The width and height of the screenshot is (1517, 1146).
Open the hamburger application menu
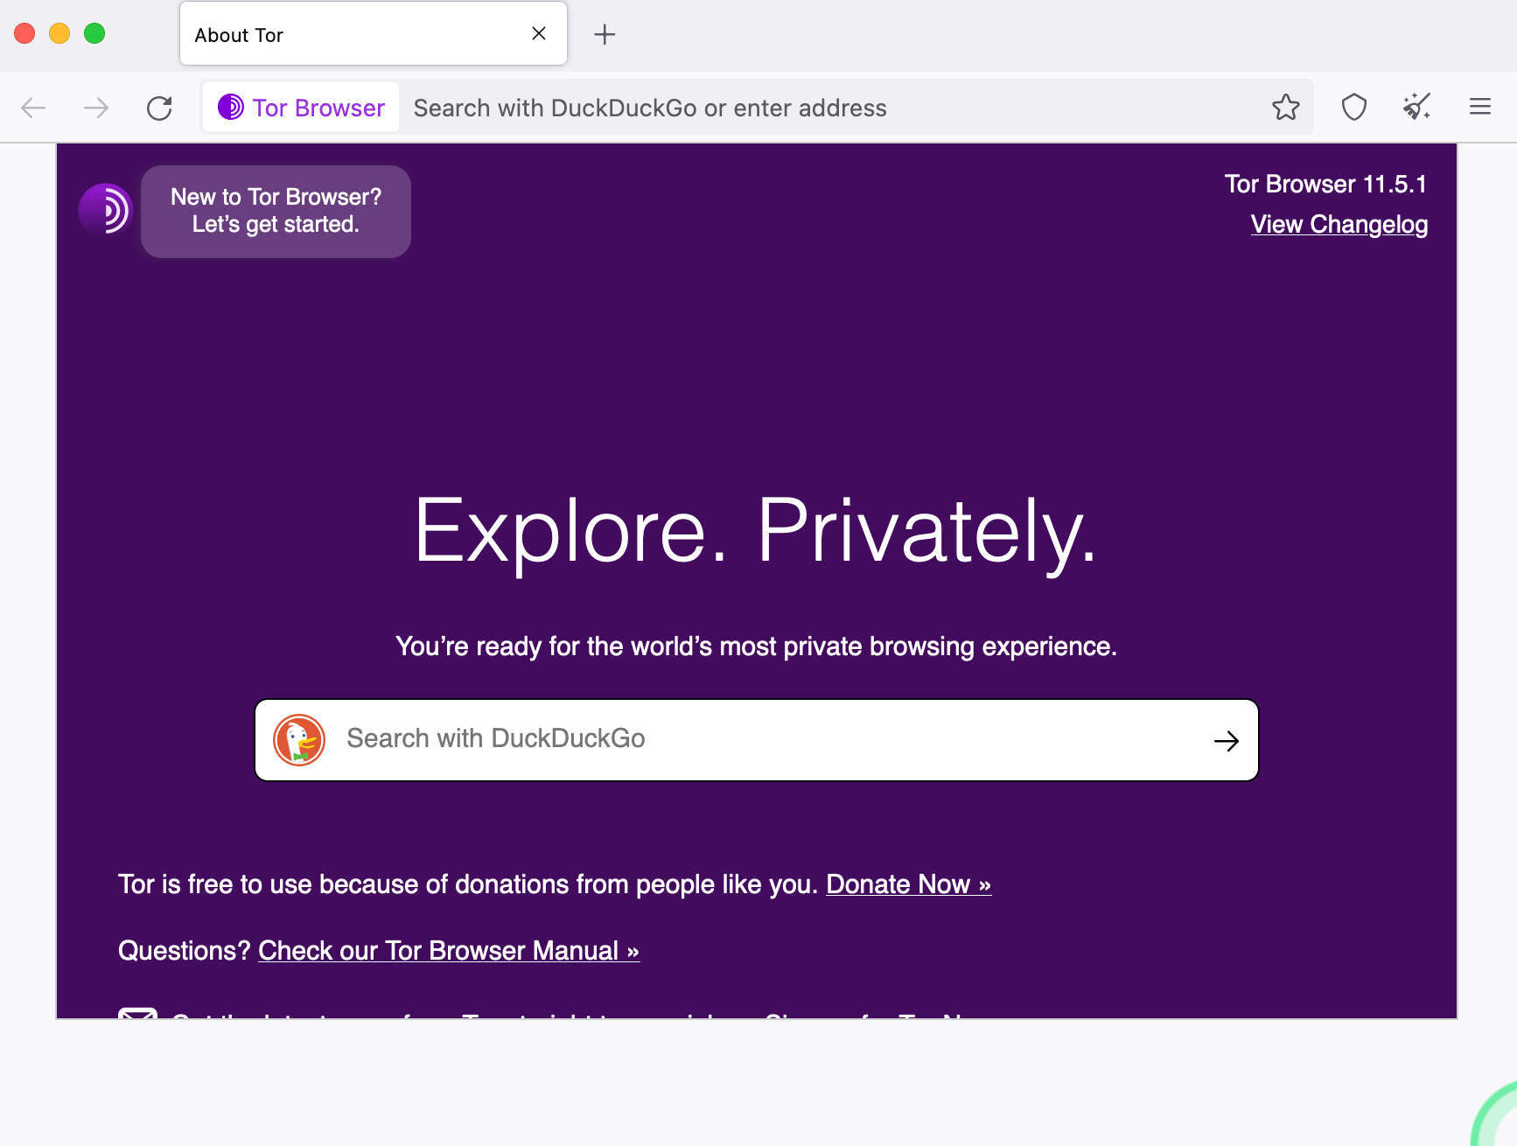1479,107
